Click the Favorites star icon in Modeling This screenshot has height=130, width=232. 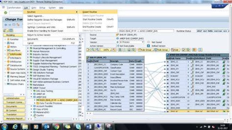(8, 39)
